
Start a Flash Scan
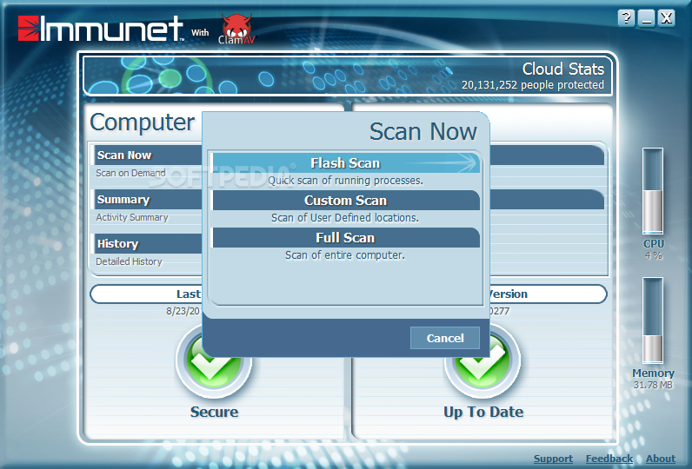346,162
